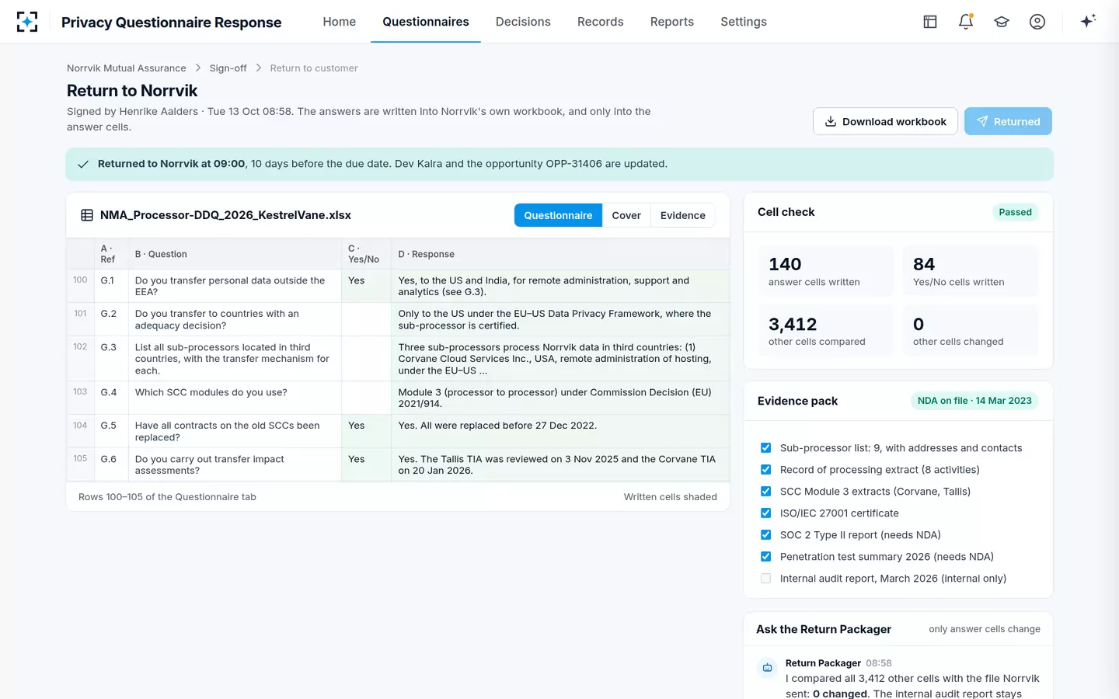Select the G.3 sub-processors question cell
This screenshot has width=1119, height=699.
coord(235,359)
